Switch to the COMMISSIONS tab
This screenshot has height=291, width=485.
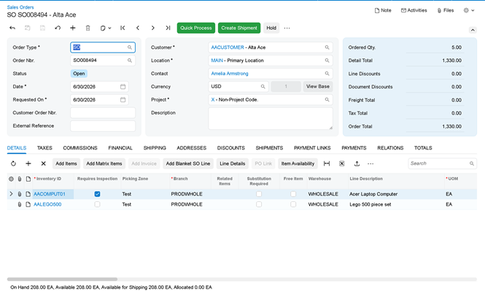(x=80, y=148)
